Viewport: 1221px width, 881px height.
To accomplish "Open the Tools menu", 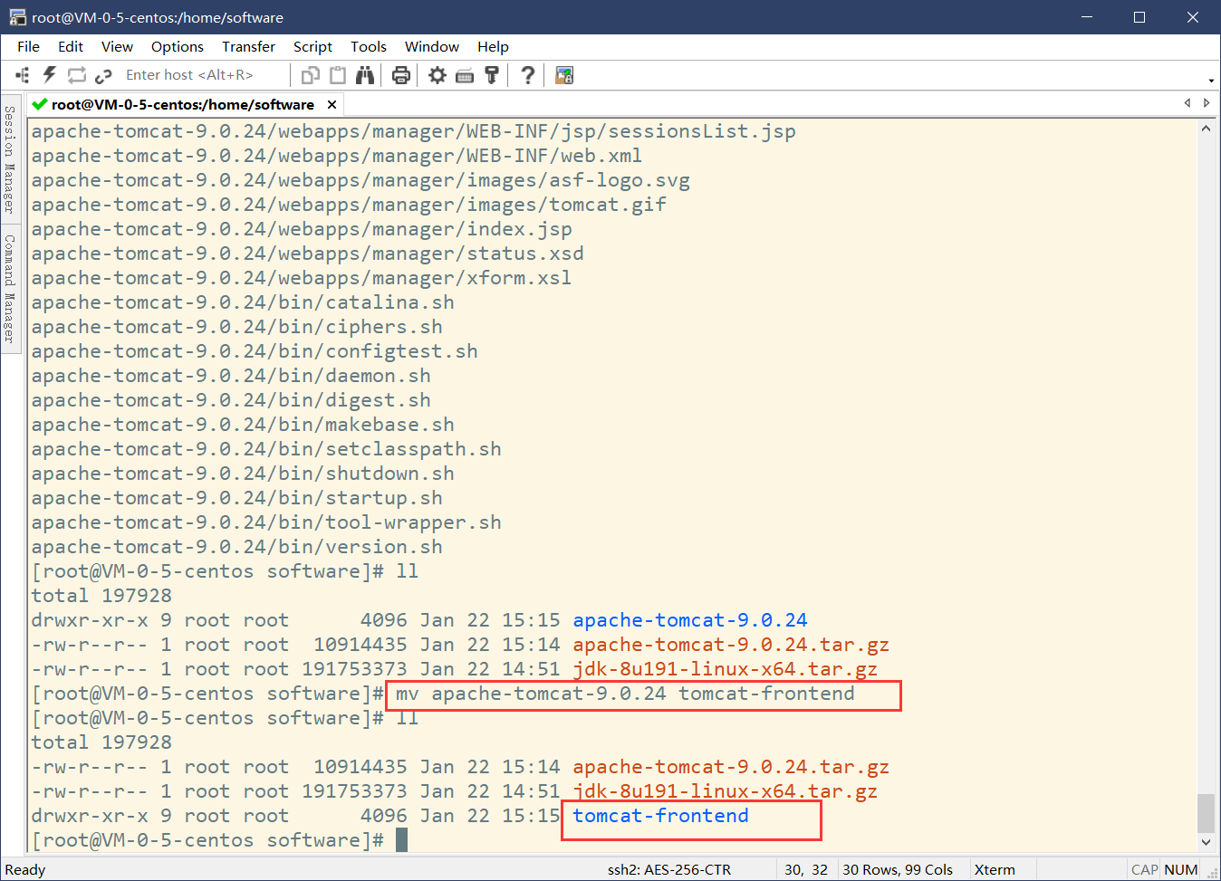I will coord(369,46).
